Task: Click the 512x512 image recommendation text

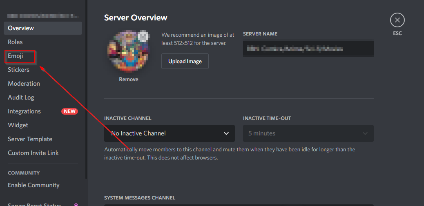Action: coord(198,39)
